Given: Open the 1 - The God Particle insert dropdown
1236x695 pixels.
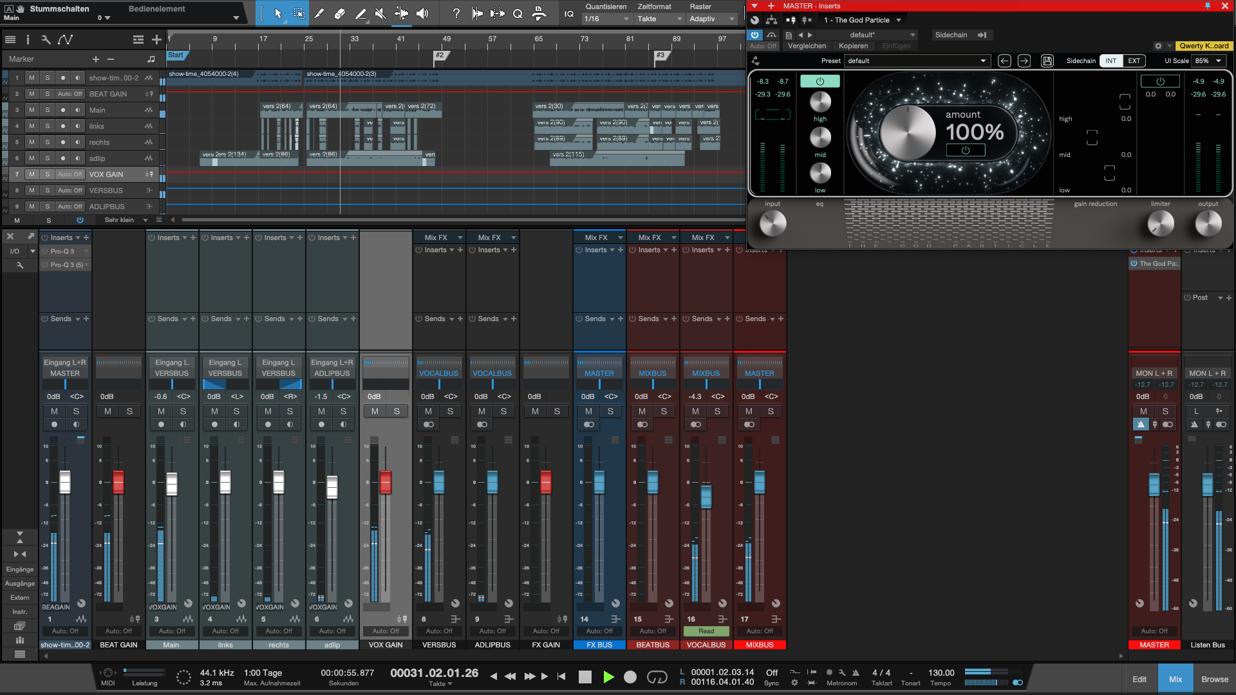Looking at the screenshot, I should click(862, 20).
